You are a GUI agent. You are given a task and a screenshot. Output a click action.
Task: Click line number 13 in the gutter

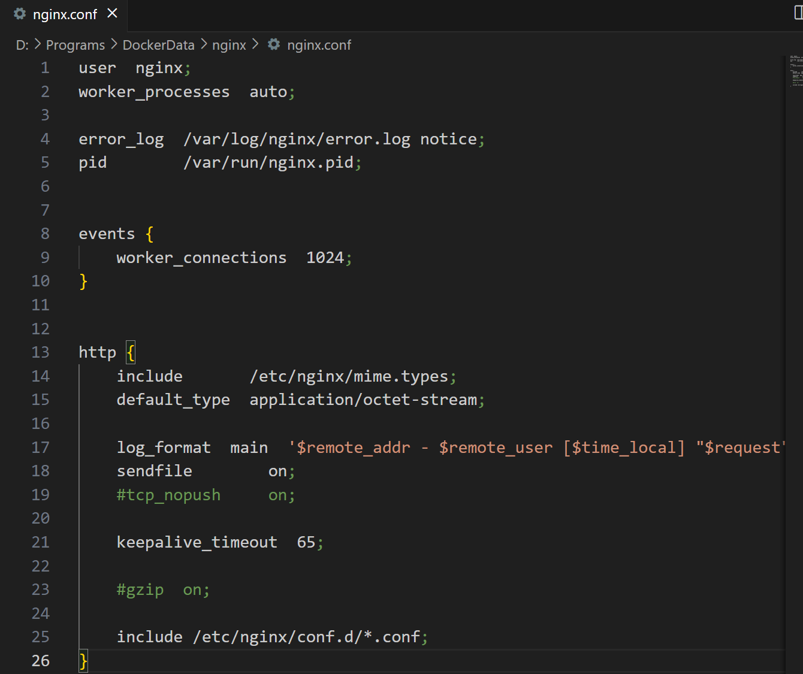pos(40,353)
